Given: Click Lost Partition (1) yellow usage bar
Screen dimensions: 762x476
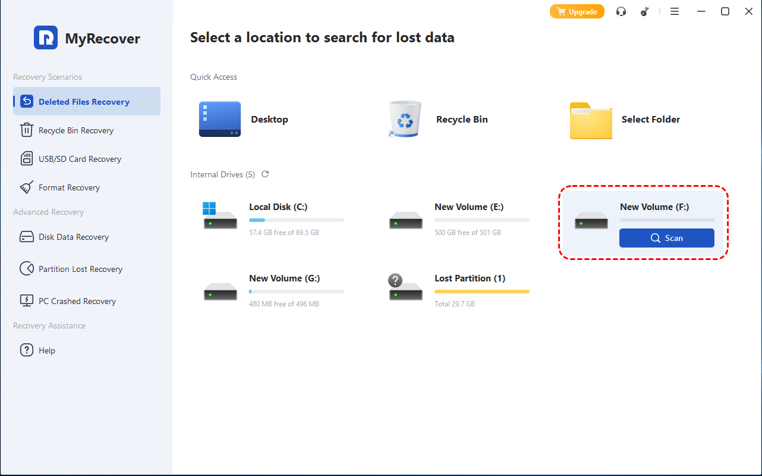Looking at the screenshot, I should (x=482, y=292).
